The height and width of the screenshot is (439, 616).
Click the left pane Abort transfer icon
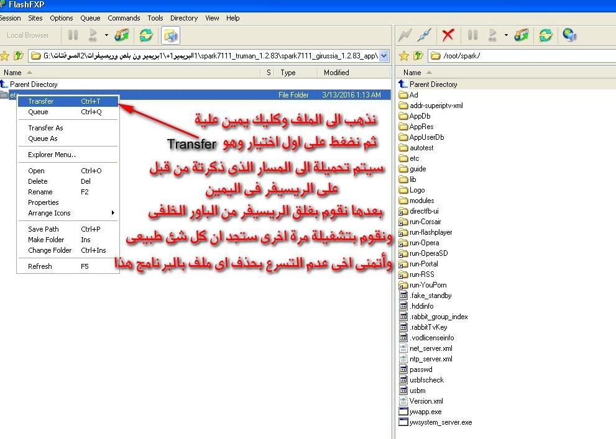coord(122,35)
